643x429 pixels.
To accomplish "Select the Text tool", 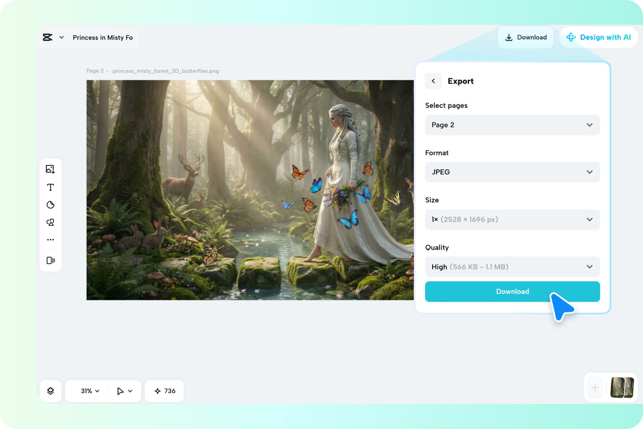I will coord(50,187).
